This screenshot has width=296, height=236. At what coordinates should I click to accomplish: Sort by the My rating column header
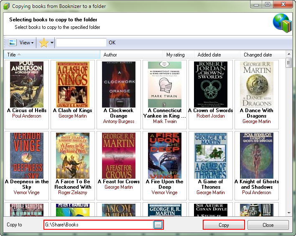pyautogui.click(x=178, y=55)
